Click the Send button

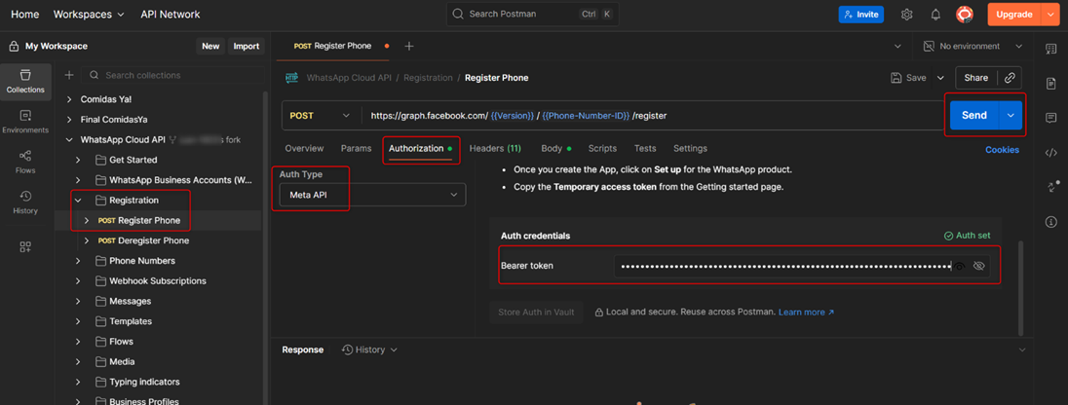973,115
